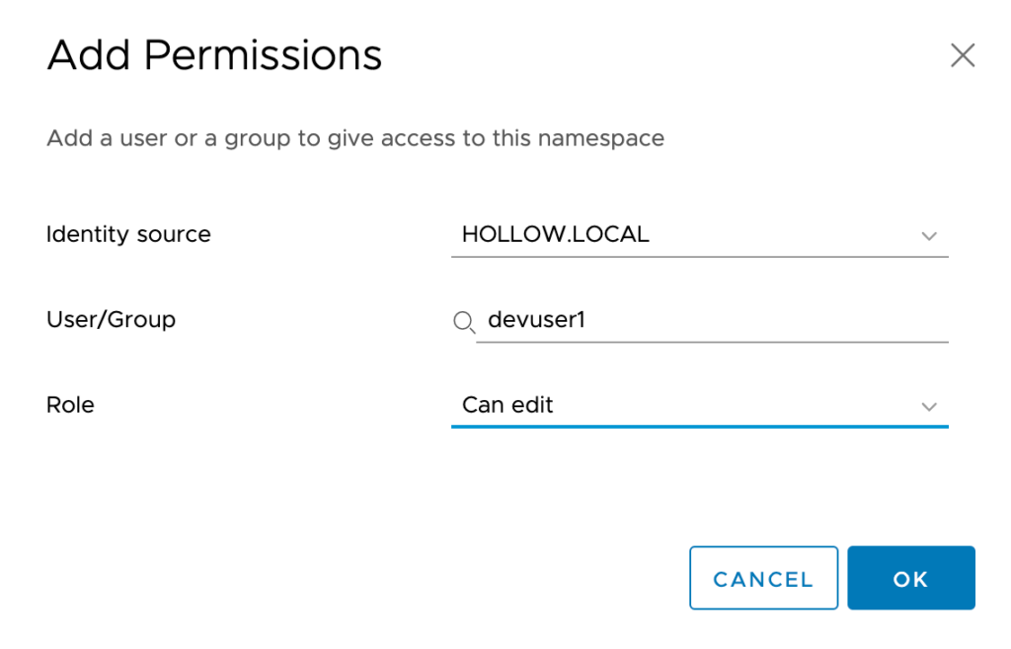Click the Add Permissions dialog title
The width and height of the screenshot is (1011, 649).
click(214, 55)
